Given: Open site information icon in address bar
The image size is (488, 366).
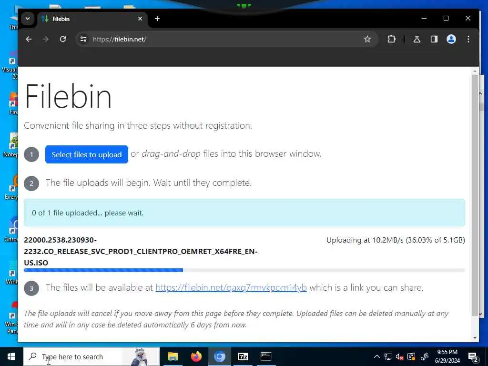Looking at the screenshot, I should point(83,39).
